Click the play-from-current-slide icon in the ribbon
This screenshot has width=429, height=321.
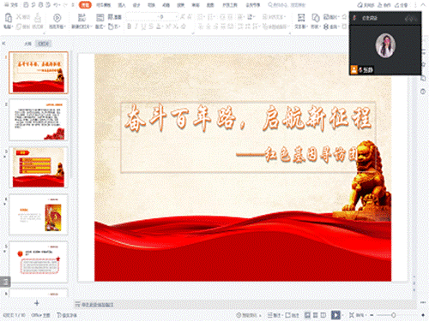click(57, 18)
